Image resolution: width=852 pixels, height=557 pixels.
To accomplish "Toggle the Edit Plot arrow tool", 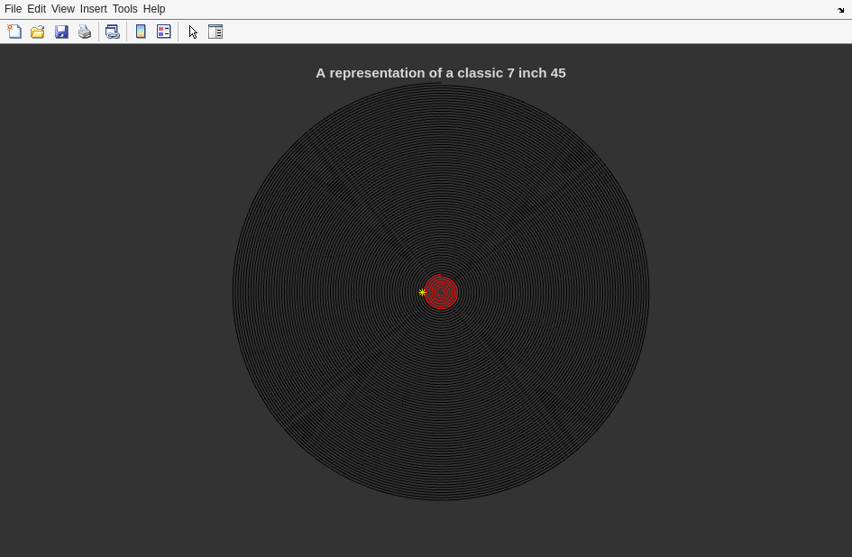I will (x=193, y=32).
